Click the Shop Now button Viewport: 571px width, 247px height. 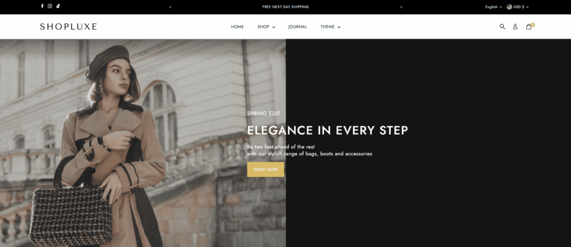point(265,170)
